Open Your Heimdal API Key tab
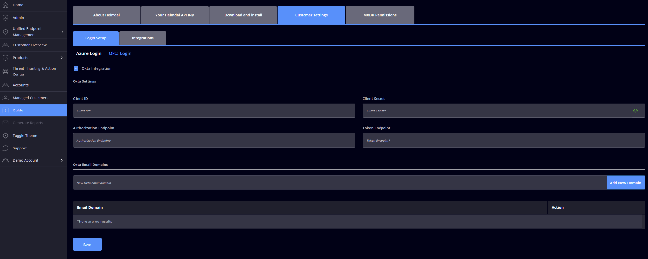The image size is (648, 259). [175, 15]
